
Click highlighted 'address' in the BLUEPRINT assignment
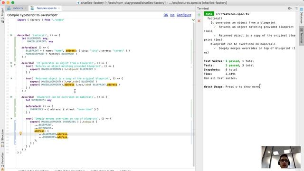coord(71,51)
